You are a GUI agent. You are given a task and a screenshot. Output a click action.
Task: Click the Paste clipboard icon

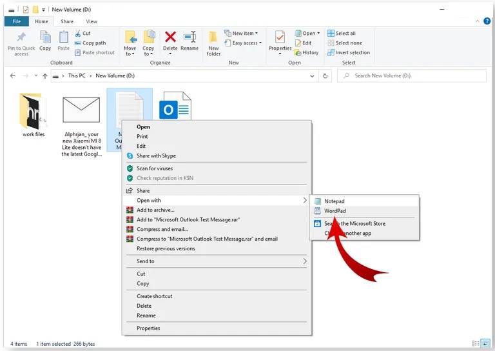pyautogui.click(x=63, y=37)
